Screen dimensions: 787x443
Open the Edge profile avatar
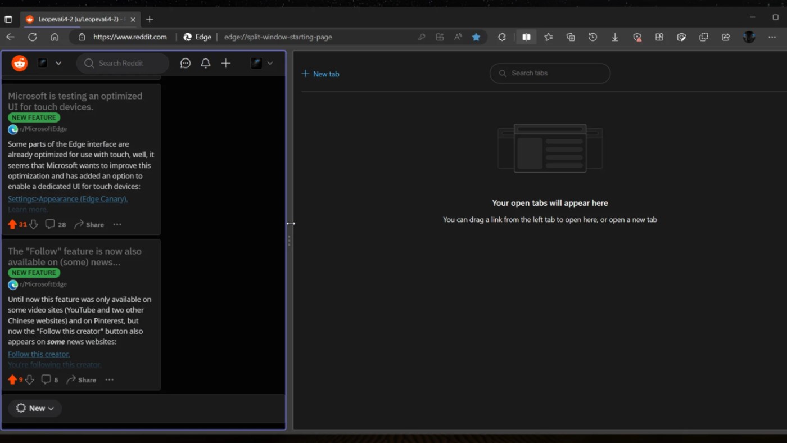[749, 37]
